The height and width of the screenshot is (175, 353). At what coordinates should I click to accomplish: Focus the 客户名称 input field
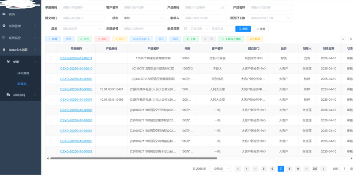tap(143, 7)
